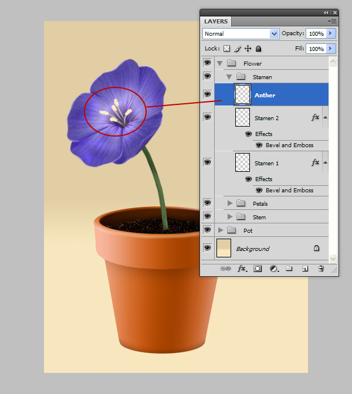Hide Bevel and Emboss on Stamen 2
The image size is (352, 394).
pyautogui.click(x=259, y=145)
